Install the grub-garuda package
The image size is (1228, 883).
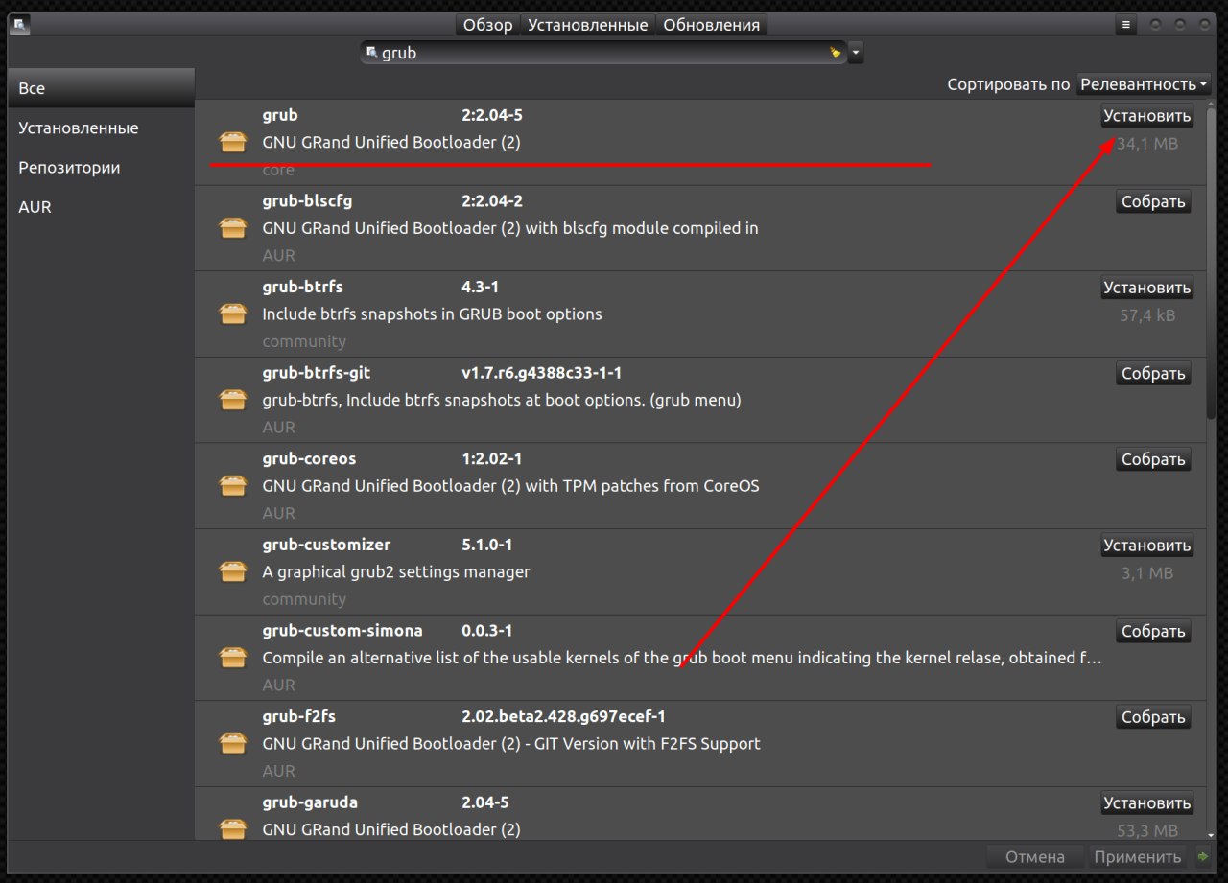tap(1146, 803)
